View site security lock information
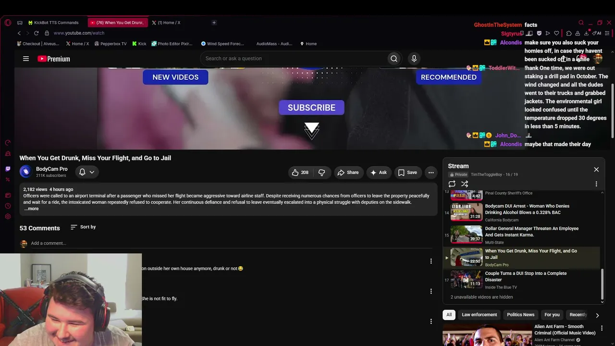615x346 pixels. tap(47, 33)
